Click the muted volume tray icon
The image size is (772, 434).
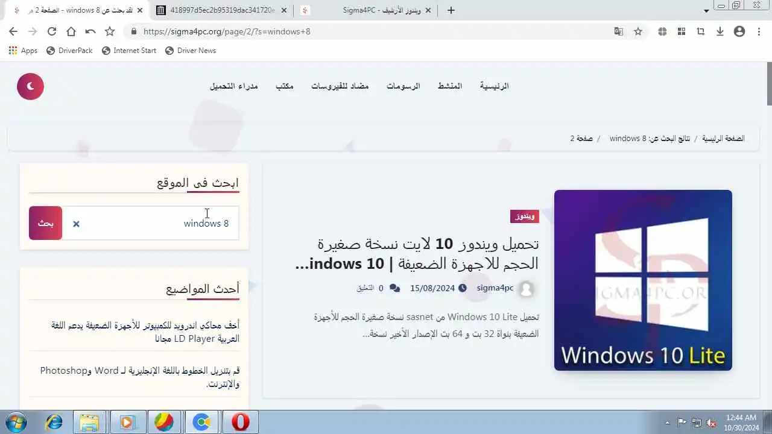[x=712, y=423]
